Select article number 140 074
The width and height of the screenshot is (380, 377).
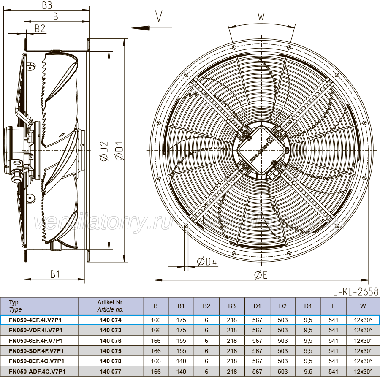(111, 320)
